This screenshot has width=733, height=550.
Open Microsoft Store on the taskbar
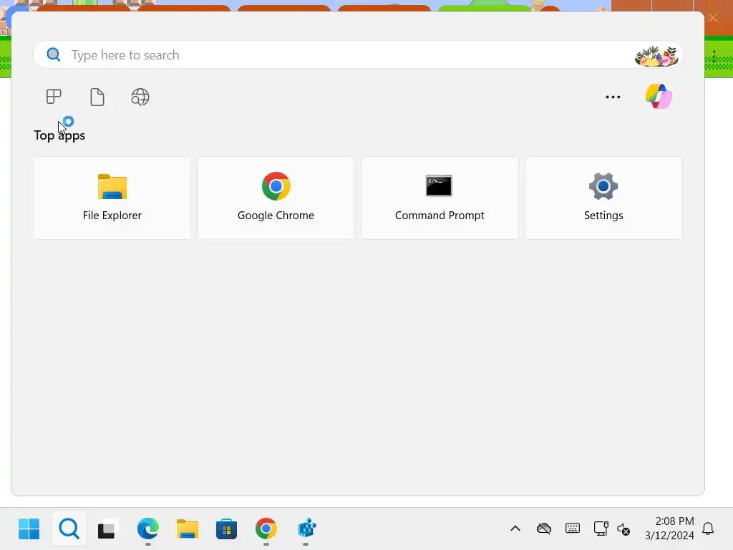tap(226, 529)
